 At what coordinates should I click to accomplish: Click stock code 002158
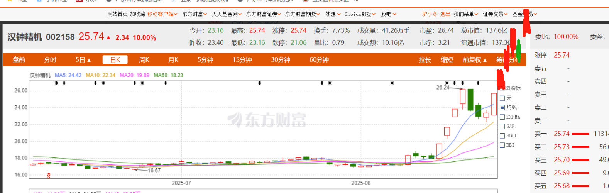60,37
